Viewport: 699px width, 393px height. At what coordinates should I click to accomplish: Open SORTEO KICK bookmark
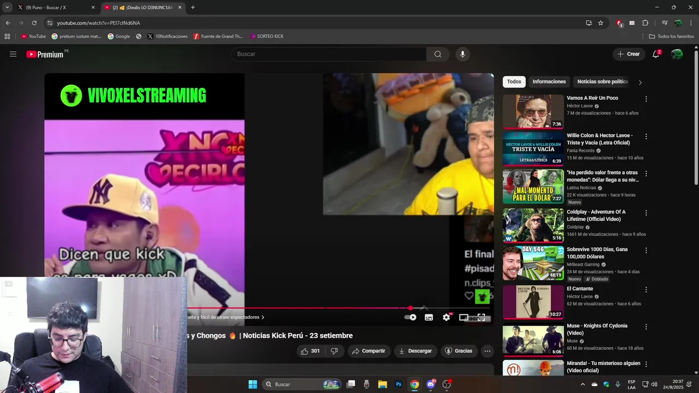266,37
